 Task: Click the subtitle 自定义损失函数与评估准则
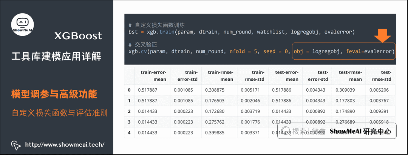pos(60,113)
